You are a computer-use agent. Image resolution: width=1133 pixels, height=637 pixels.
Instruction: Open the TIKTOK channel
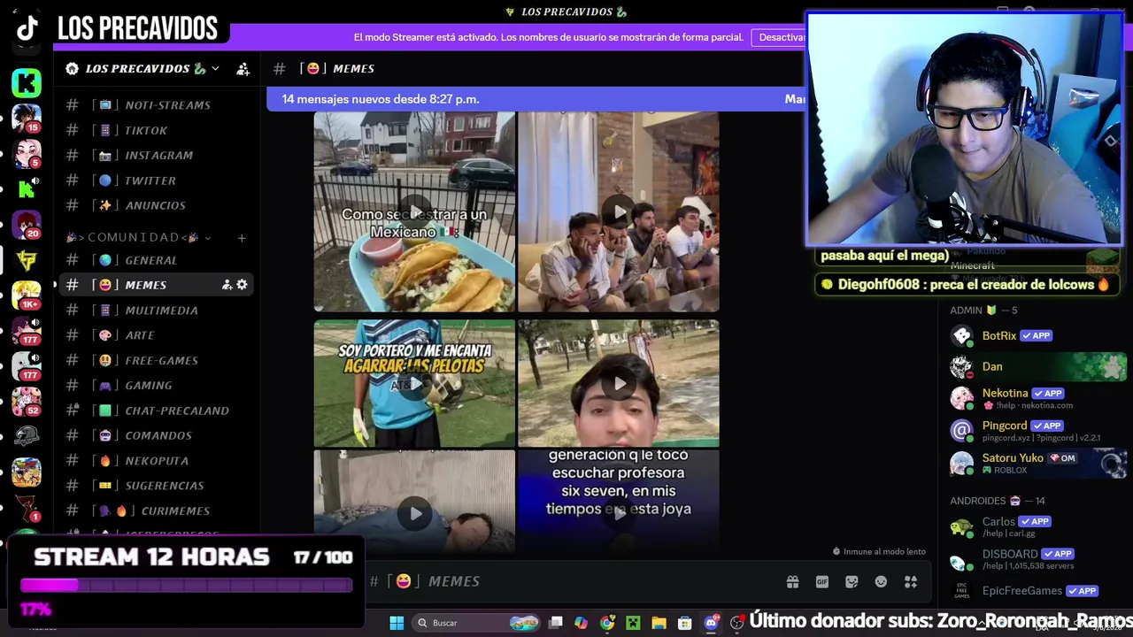(158, 130)
